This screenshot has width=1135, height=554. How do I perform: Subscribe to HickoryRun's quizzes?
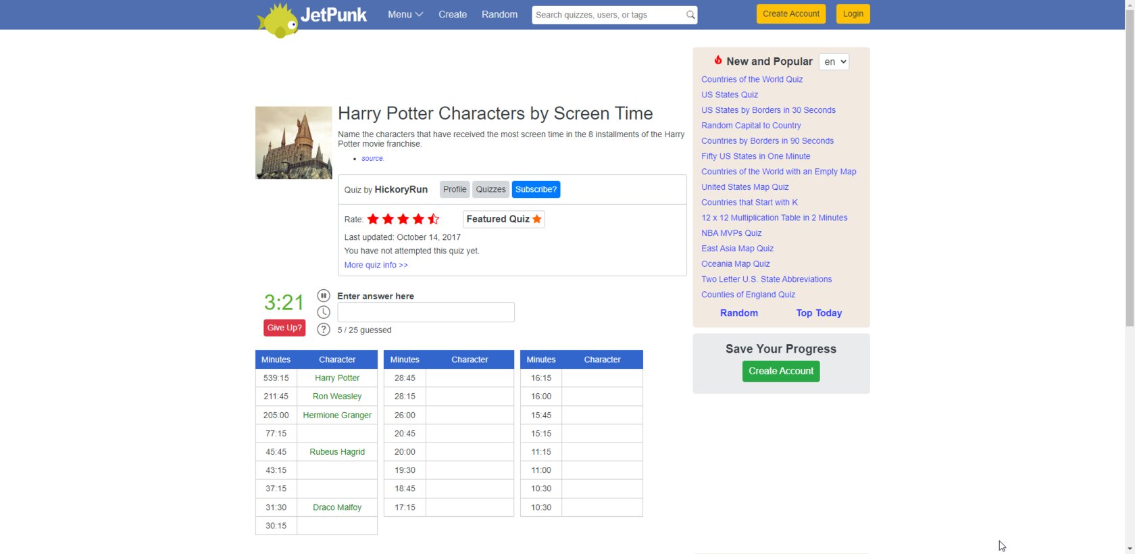pos(536,189)
